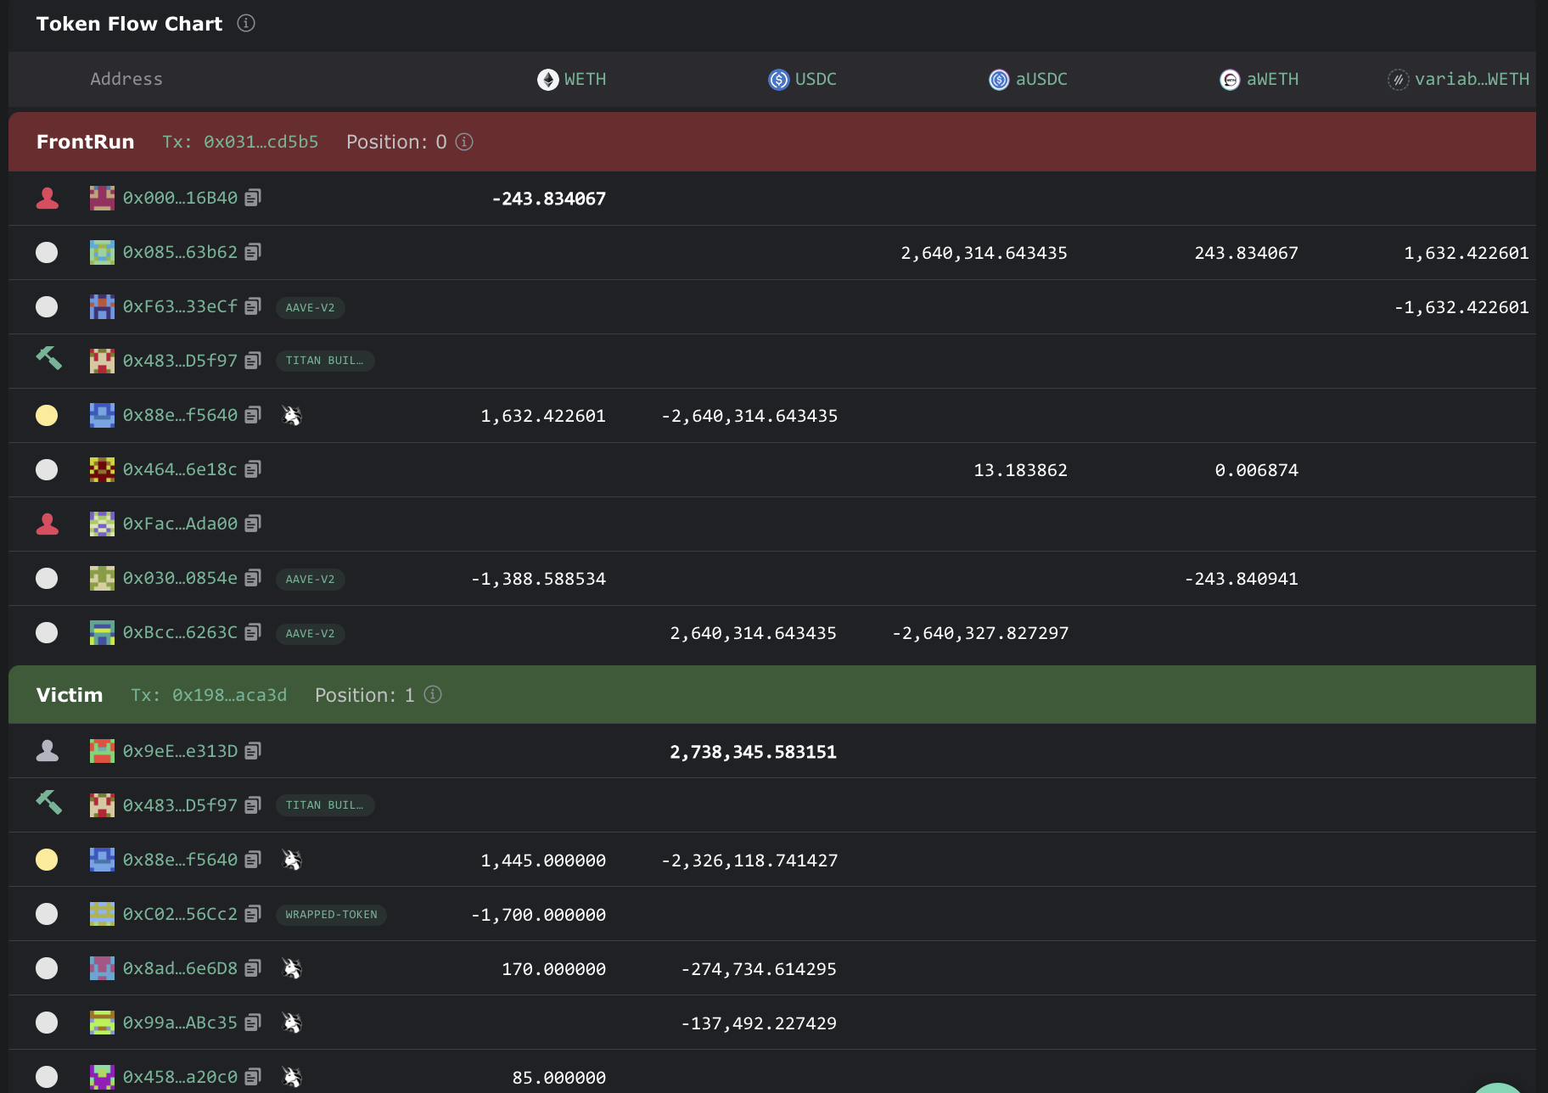This screenshot has width=1548, height=1093.
Task: Open address 0xBcc…6263C link
Action: tap(180, 632)
